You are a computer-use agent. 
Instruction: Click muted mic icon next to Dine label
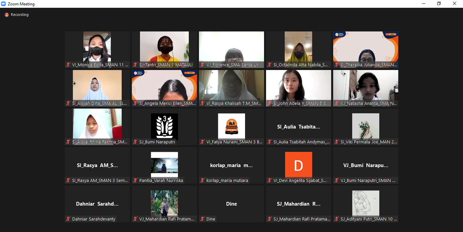203,219
